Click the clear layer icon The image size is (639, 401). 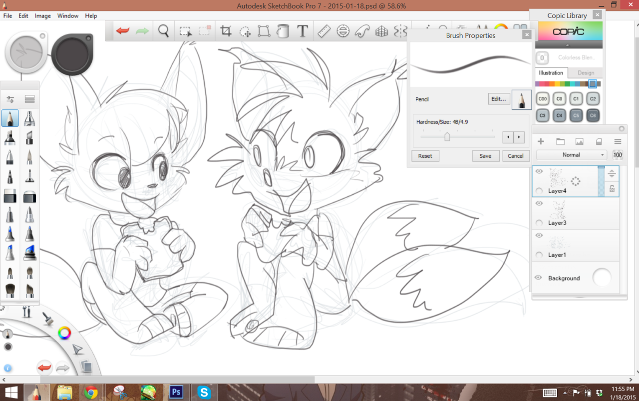click(599, 142)
